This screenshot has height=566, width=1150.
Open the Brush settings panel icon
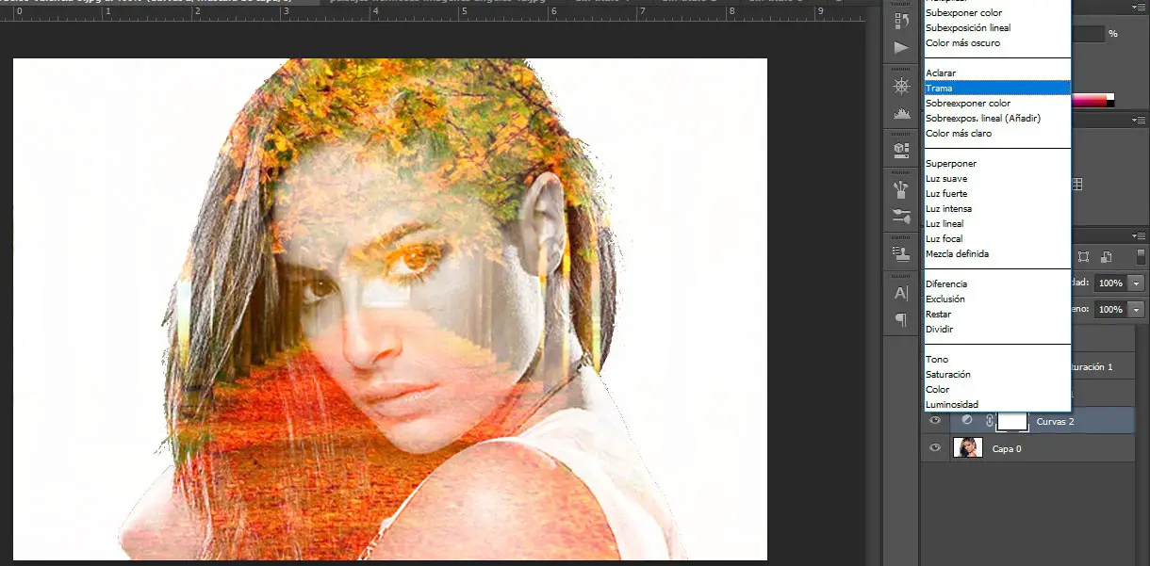[x=901, y=218]
